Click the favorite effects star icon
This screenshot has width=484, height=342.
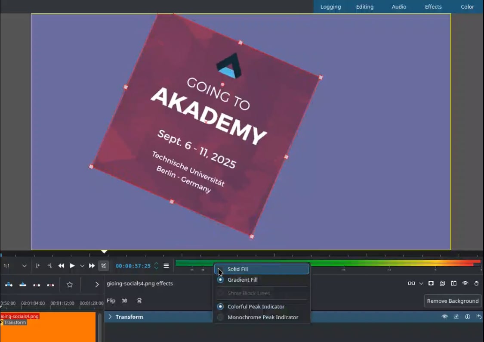coord(70,285)
